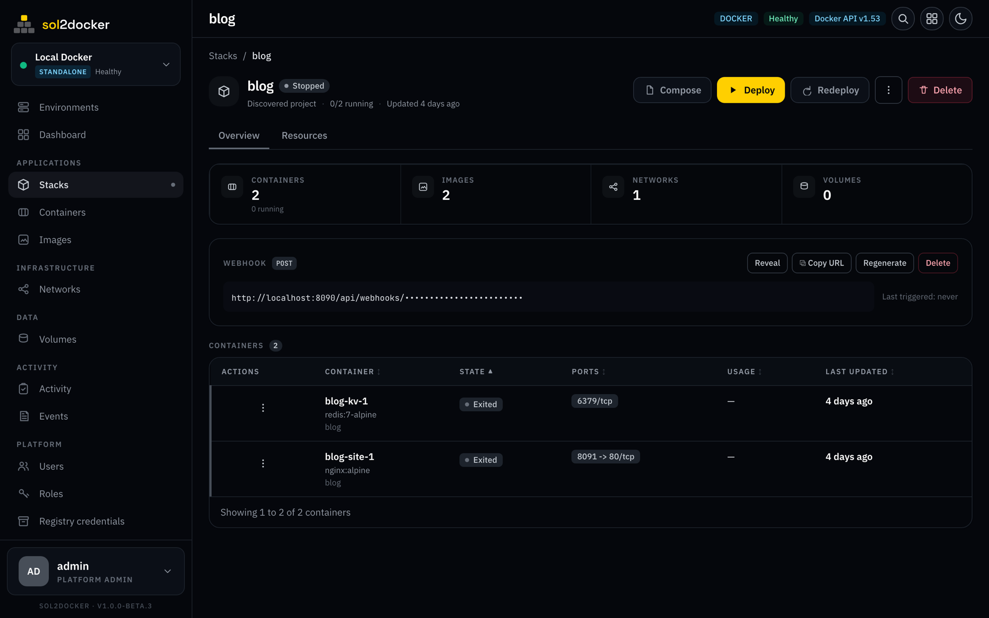The width and height of the screenshot is (989, 618).
Task: Reveal the webhook URL
Action: click(x=767, y=263)
